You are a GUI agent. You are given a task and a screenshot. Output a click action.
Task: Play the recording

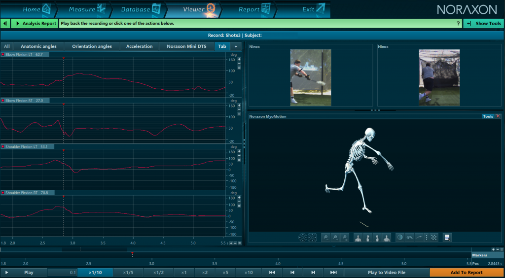24,273
